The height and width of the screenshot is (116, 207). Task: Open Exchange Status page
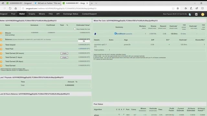pyautogui.click(x=71, y=14)
